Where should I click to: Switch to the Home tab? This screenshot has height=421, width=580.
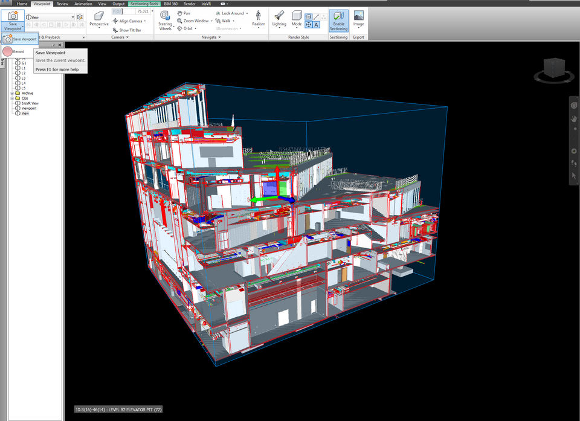tap(22, 4)
